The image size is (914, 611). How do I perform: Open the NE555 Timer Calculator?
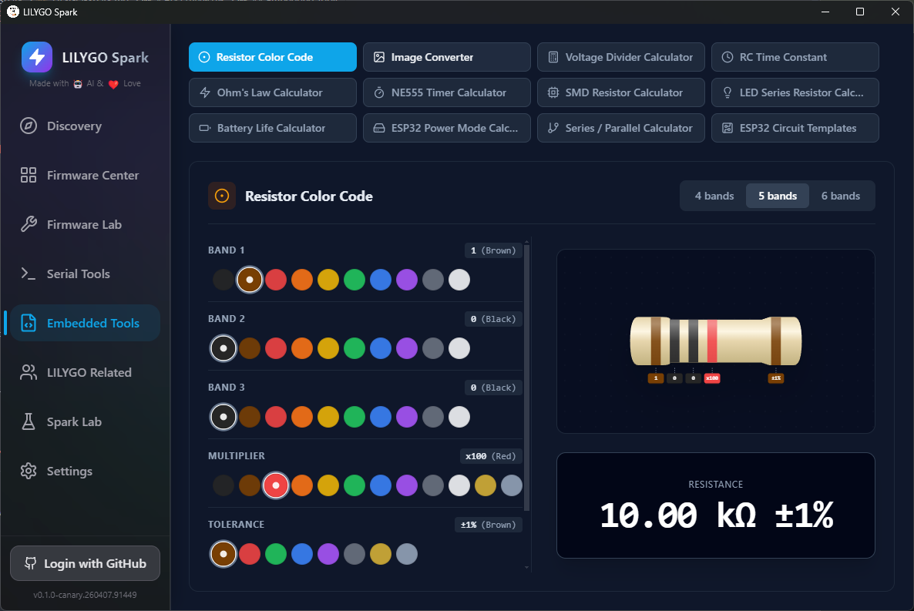point(446,92)
